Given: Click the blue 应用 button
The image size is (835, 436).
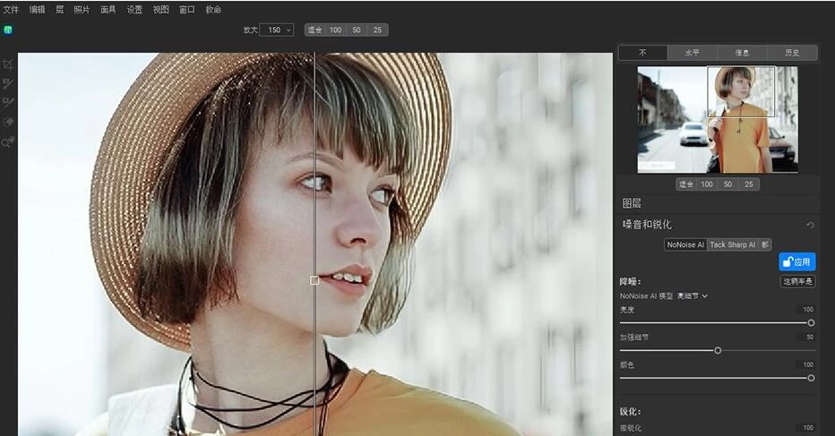Looking at the screenshot, I should [796, 262].
